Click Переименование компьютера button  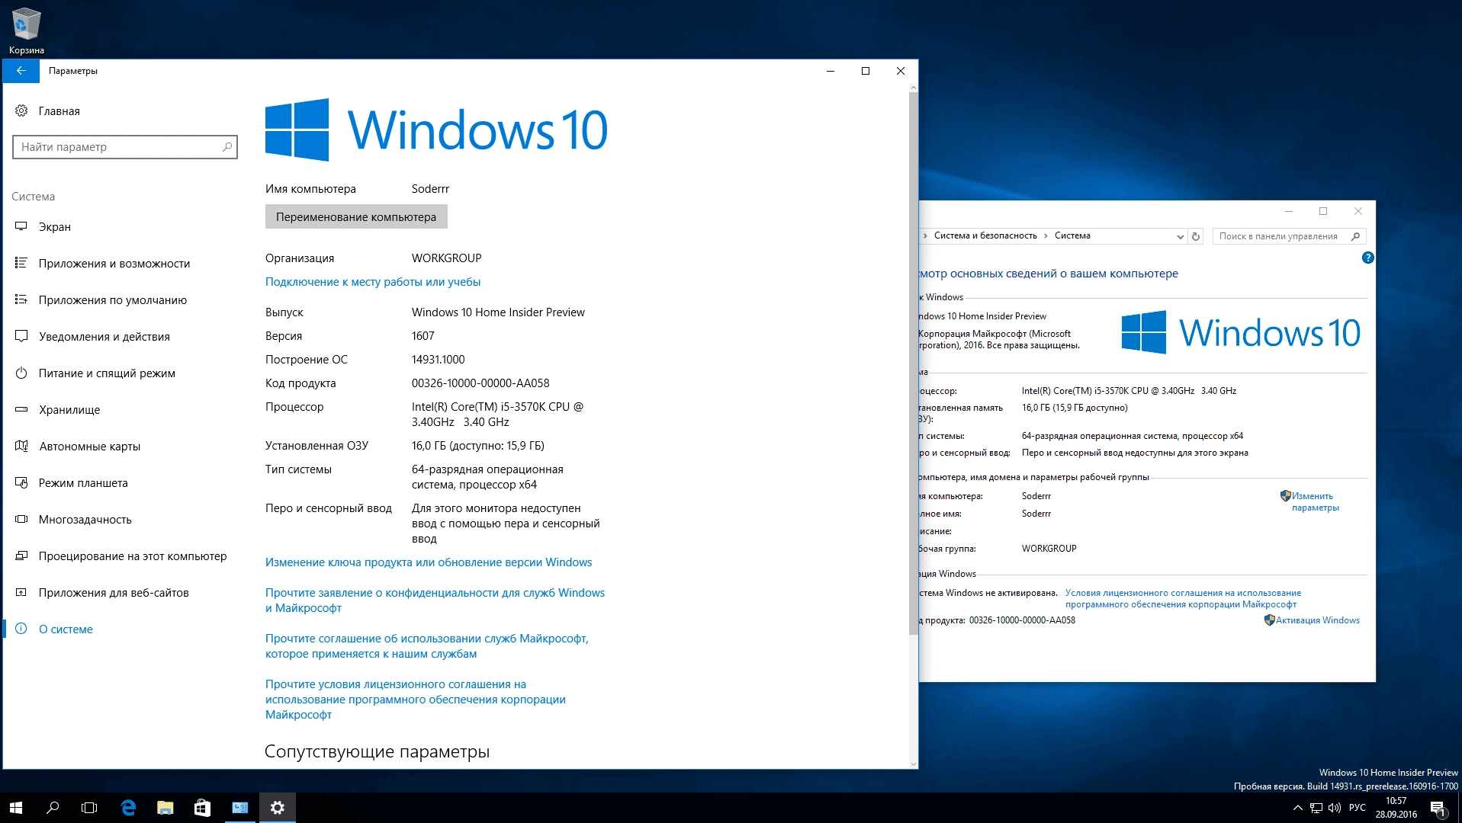[x=356, y=217]
